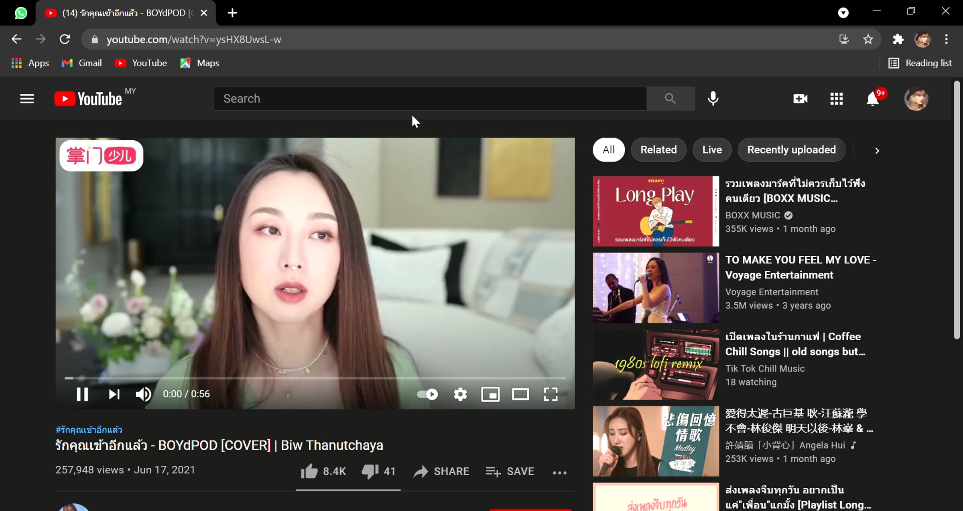Pause the playing video
Image resolution: width=963 pixels, height=511 pixels.
point(82,394)
